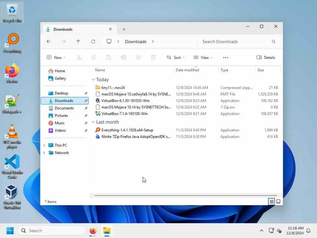The width and height of the screenshot is (317, 238).
Task: Collapse the Last month group
Action: click(93, 122)
